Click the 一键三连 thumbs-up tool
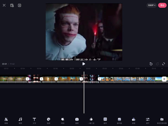168x126 pixels. [91, 121]
